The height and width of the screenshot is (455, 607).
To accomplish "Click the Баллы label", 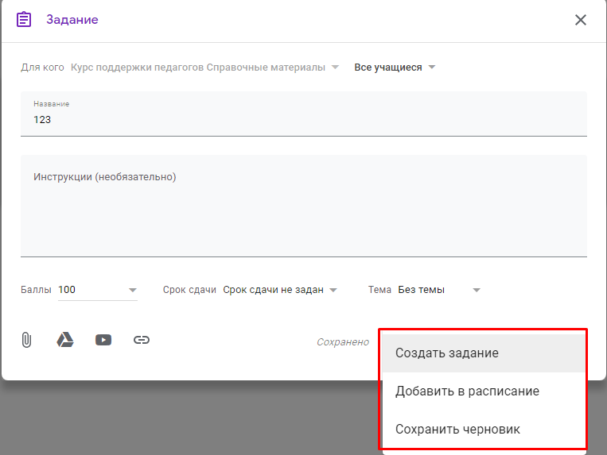I will point(36,290).
